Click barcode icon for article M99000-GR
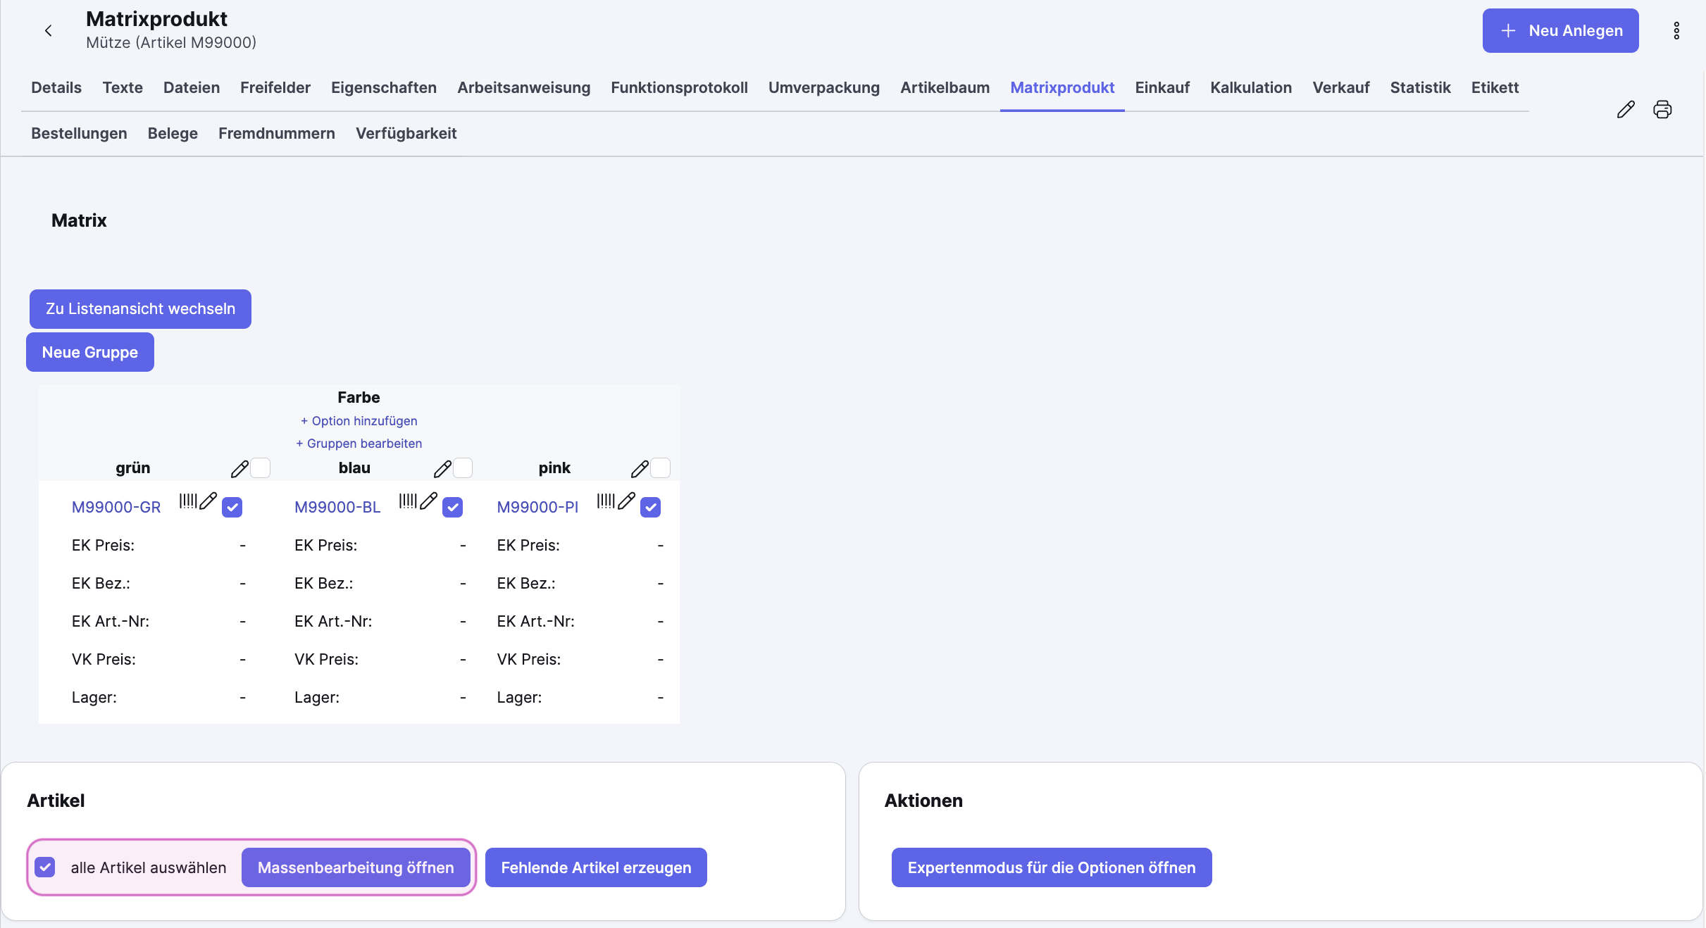The width and height of the screenshot is (1706, 928). pyautogui.click(x=187, y=501)
